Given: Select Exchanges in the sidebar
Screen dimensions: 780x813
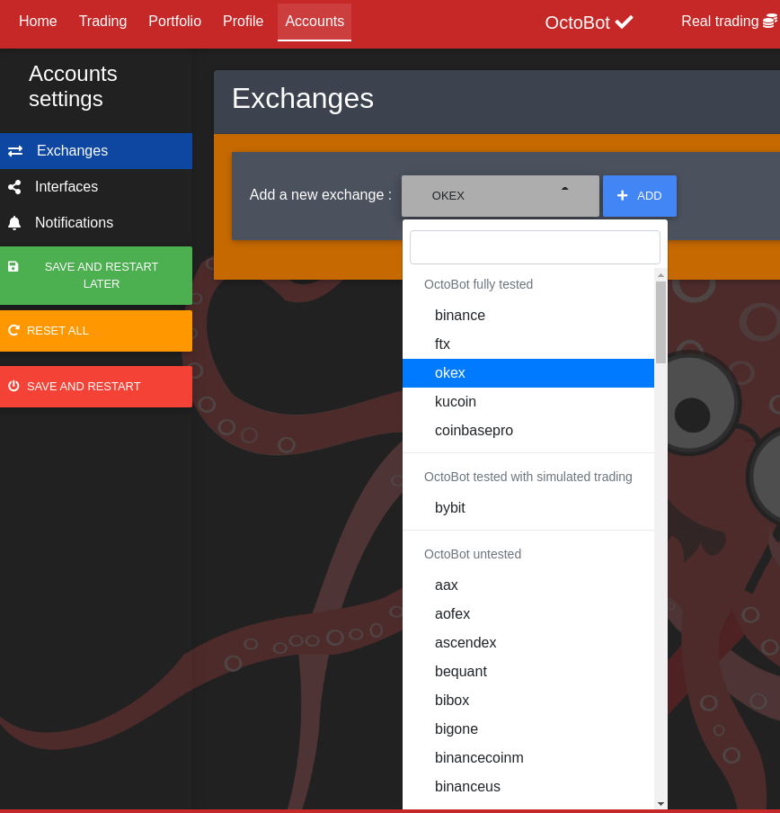Looking at the screenshot, I should [96, 151].
